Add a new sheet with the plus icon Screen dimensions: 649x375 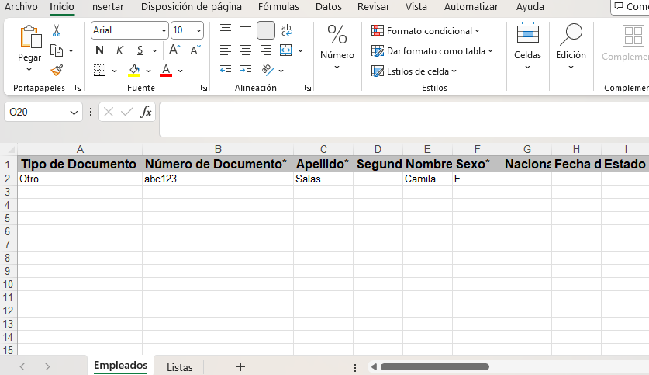240,366
